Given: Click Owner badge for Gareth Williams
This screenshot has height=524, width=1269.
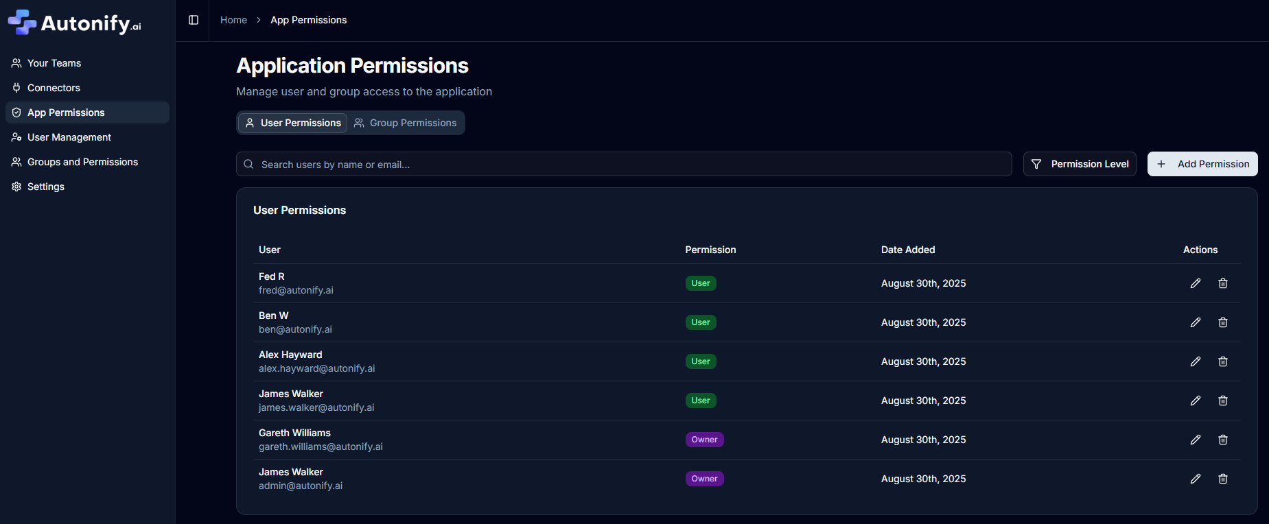Looking at the screenshot, I should (705, 440).
